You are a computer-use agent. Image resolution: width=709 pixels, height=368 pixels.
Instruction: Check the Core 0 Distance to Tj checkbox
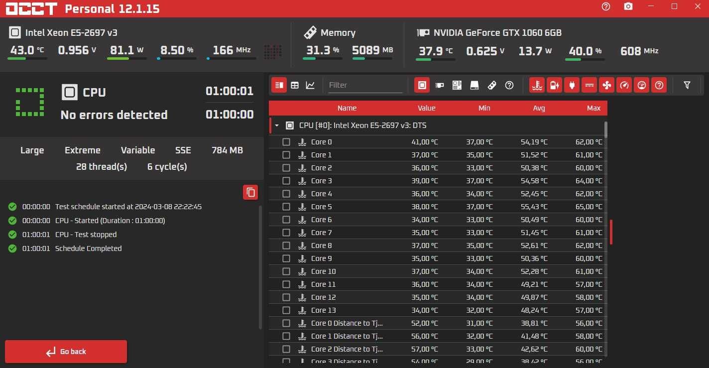click(x=286, y=323)
